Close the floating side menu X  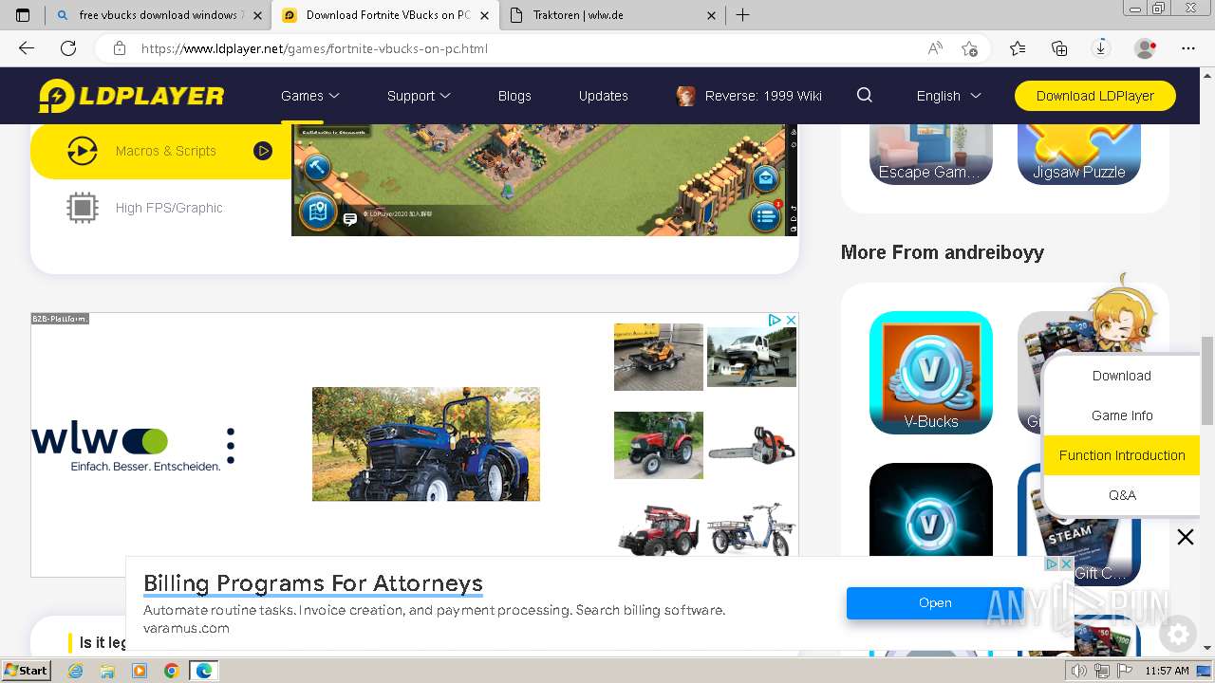point(1186,538)
